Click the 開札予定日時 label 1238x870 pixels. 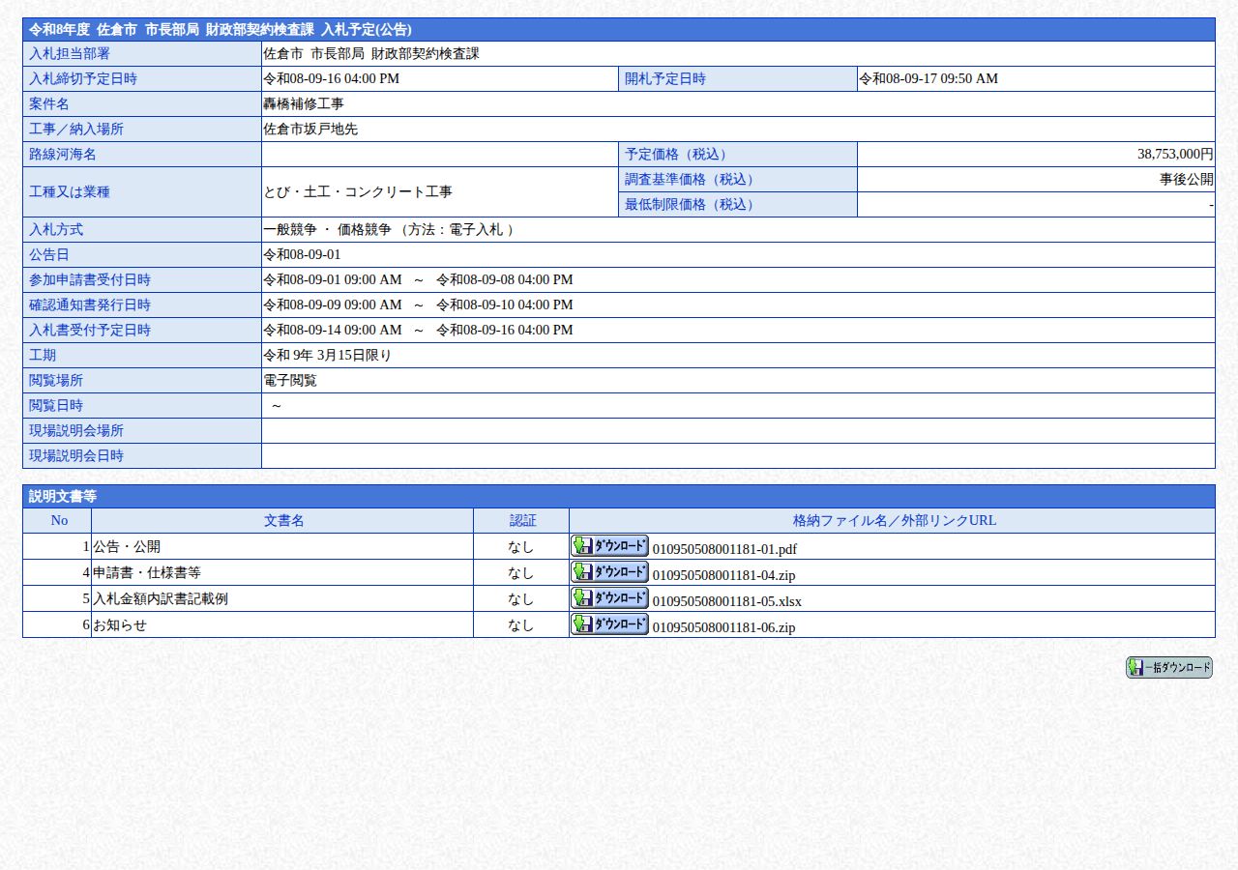665,79
